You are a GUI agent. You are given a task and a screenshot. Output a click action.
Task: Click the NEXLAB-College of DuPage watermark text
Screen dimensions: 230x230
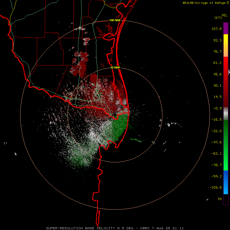pyautogui.click(x=204, y=3)
